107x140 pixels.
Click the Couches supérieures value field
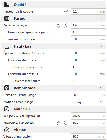[89, 67]
